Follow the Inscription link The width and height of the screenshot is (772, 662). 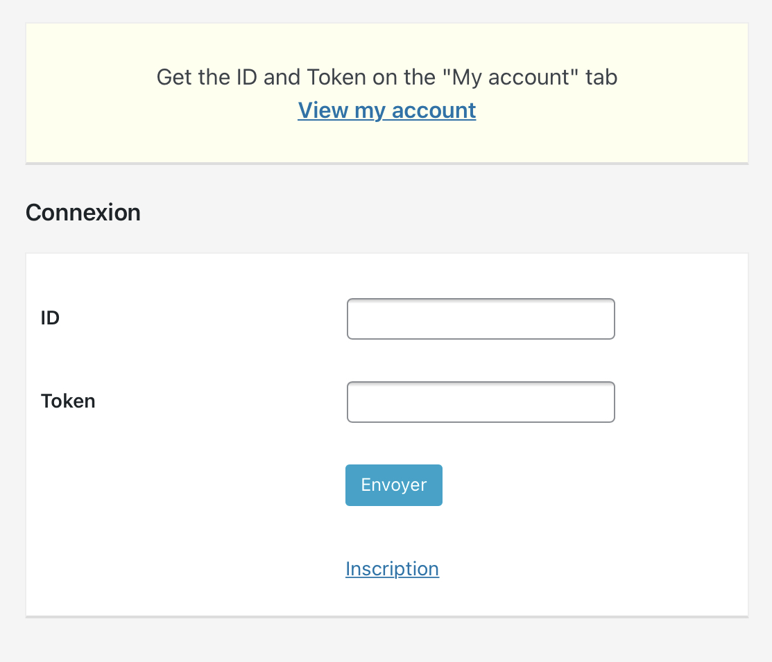[x=392, y=568]
